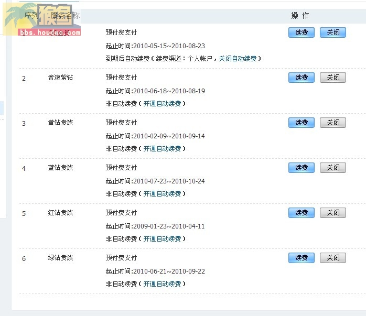The height and width of the screenshot is (316, 366).
Task: Click row number 6
Action: pyautogui.click(x=24, y=259)
